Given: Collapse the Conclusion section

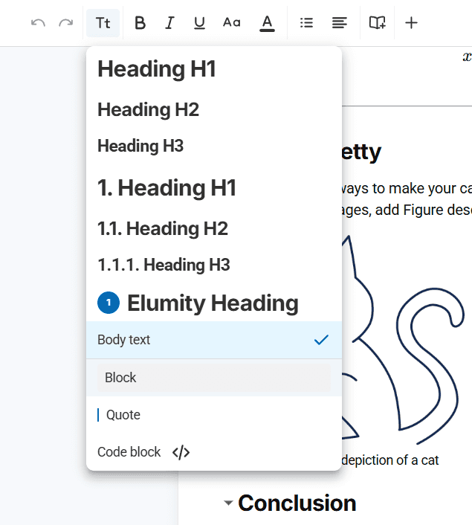Looking at the screenshot, I should 228,503.
